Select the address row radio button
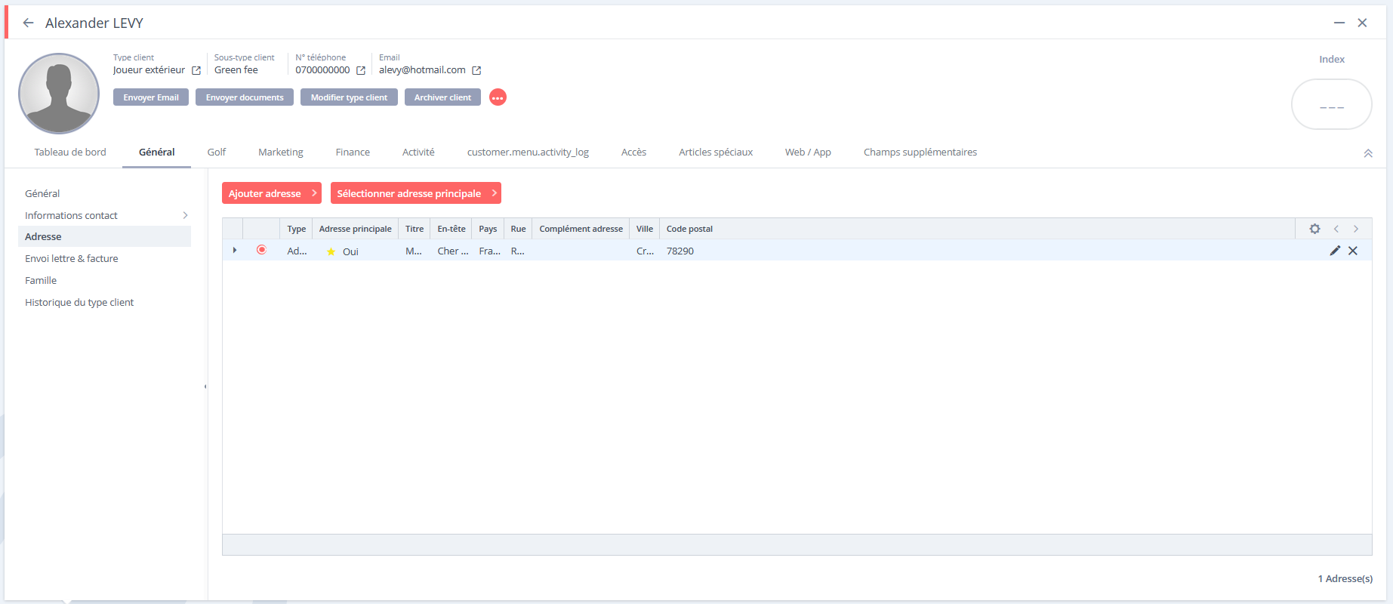The height and width of the screenshot is (604, 1393). click(x=261, y=250)
